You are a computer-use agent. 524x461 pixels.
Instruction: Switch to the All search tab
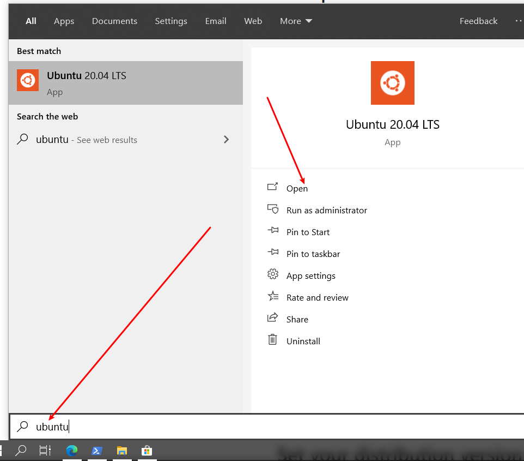31,21
